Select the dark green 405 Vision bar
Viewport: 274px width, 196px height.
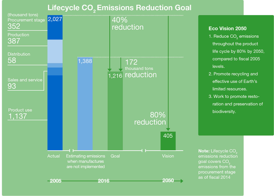coord(168,140)
